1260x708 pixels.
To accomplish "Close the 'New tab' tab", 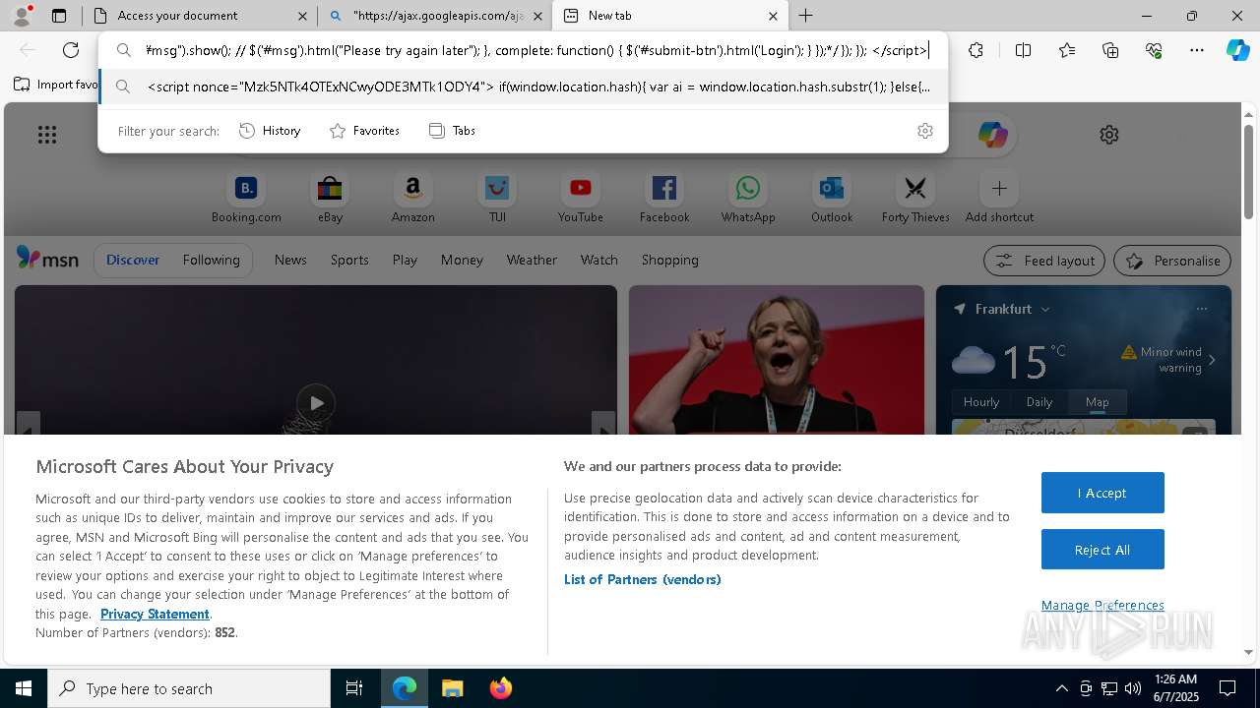I will click(773, 16).
